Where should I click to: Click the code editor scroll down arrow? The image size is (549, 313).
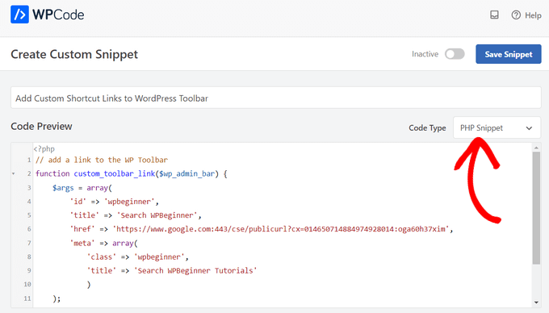[x=536, y=303]
